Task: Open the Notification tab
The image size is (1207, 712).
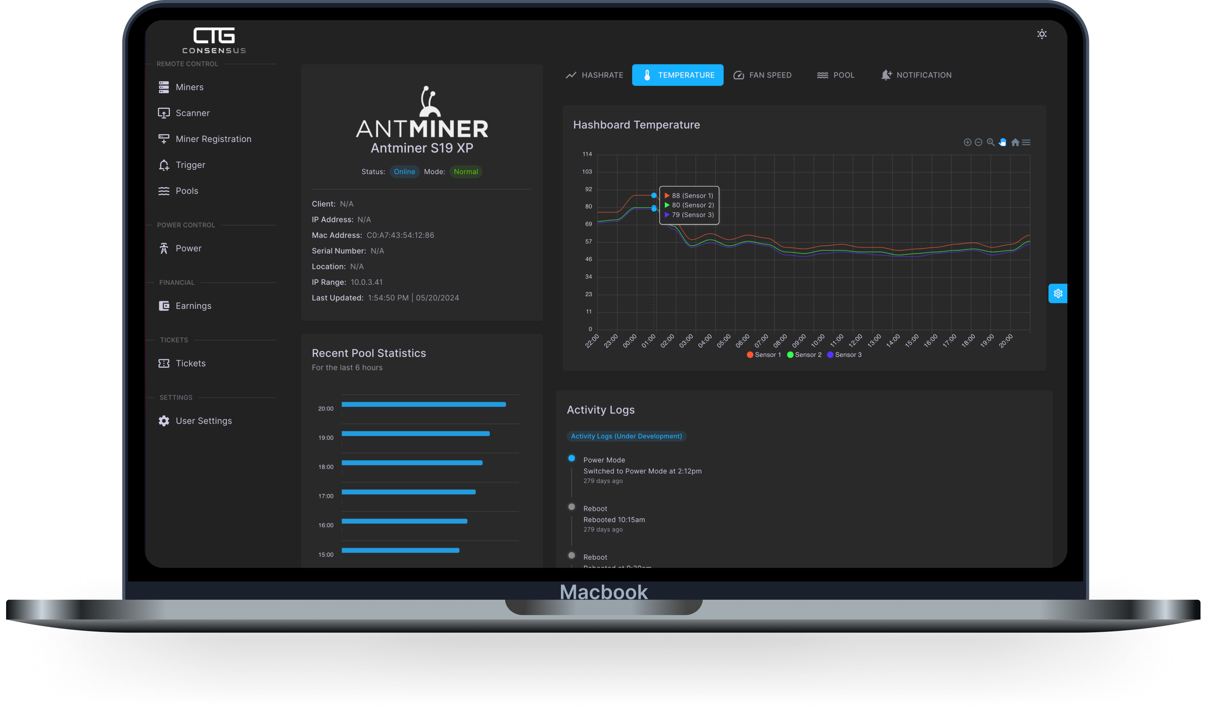Action: click(916, 75)
